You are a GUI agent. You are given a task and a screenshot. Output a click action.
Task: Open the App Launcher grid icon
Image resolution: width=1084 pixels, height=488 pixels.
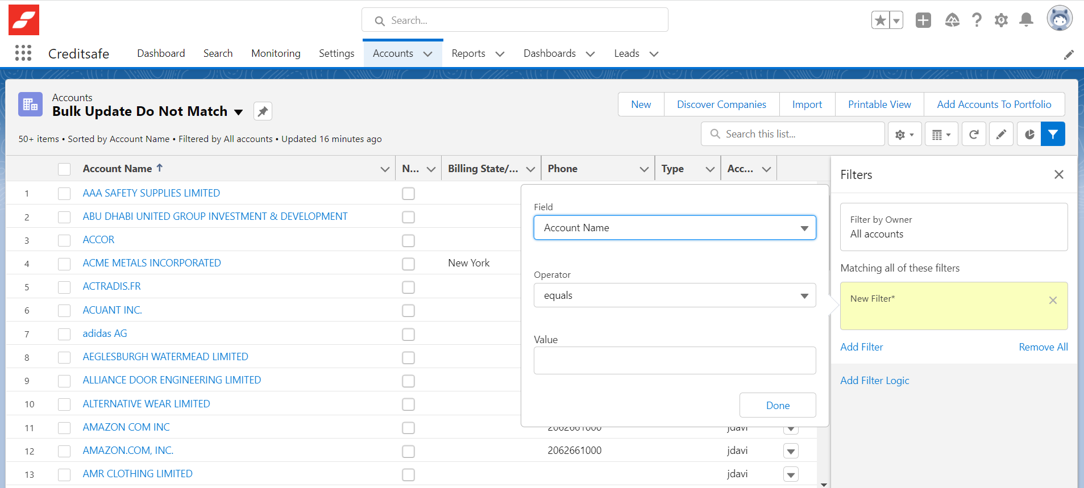(x=23, y=53)
